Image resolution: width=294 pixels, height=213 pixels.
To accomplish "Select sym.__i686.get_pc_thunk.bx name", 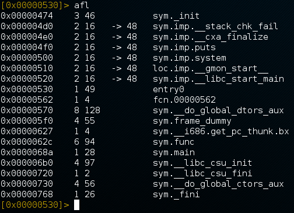I will (221, 131).
